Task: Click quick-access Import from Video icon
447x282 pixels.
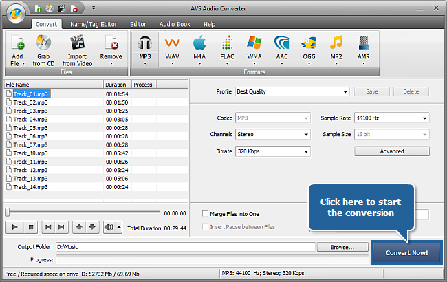Action: coord(62,8)
